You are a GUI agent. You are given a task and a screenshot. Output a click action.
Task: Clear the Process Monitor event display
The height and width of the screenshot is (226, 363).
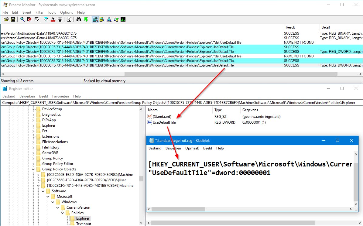[x=37, y=20]
